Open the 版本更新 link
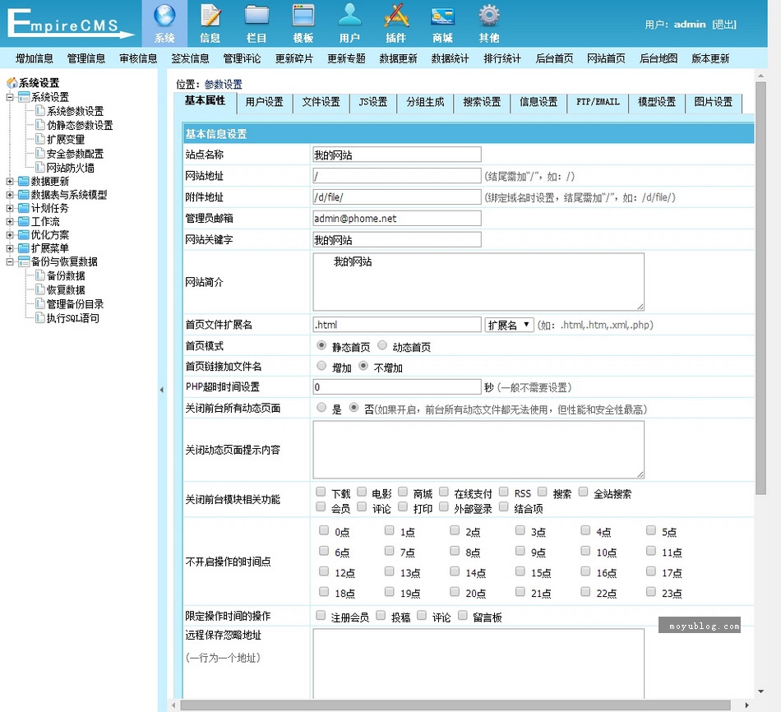 710,59
